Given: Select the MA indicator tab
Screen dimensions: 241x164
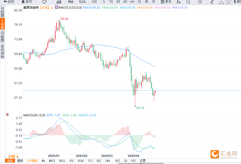Looking at the screenshot, I should coord(44,161).
